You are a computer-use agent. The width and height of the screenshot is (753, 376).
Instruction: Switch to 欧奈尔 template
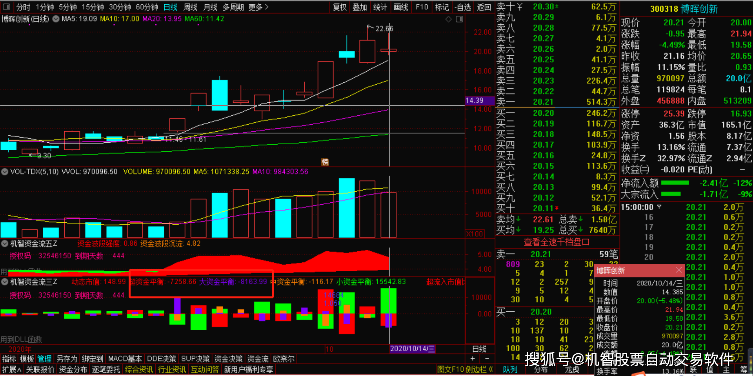(x=284, y=359)
